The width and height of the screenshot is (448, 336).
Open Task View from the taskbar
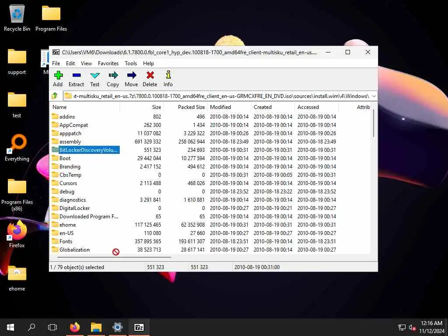click(52, 327)
